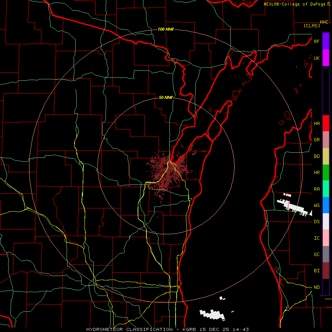The width and height of the screenshot is (332, 332).
Task: Click the BD yellow legend swatch
Action: pyautogui.click(x=326, y=156)
